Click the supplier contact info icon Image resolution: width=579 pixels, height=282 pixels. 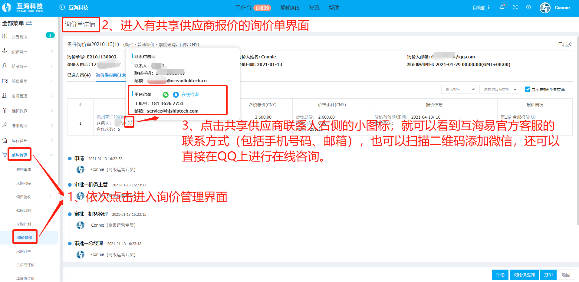(130, 123)
